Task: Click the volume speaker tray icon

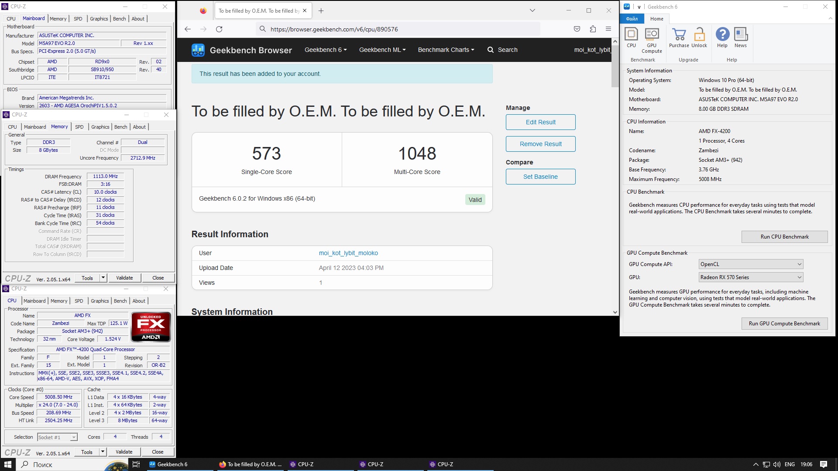Action: 777,464
